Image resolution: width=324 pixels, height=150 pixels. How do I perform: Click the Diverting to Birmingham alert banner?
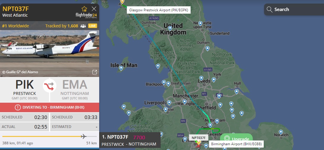tap(50, 107)
